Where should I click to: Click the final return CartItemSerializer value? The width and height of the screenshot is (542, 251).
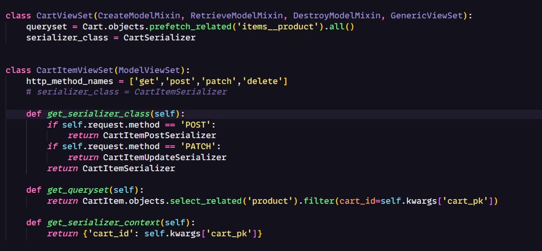pyautogui.click(x=128, y=168)
